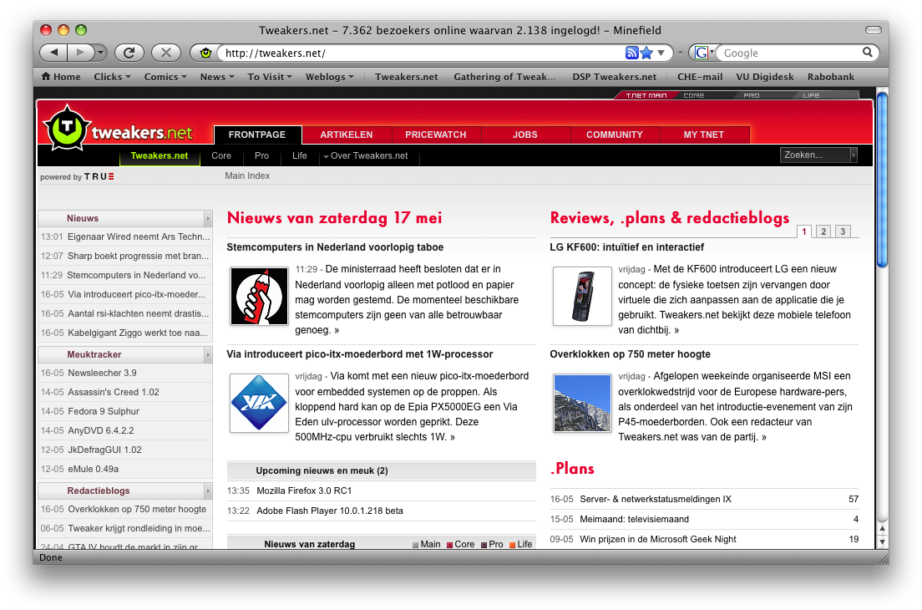The height and width of the screenshot is (610, 922).
Task: Select the Life sub-navigation item
Action: [x=299, y=156]
